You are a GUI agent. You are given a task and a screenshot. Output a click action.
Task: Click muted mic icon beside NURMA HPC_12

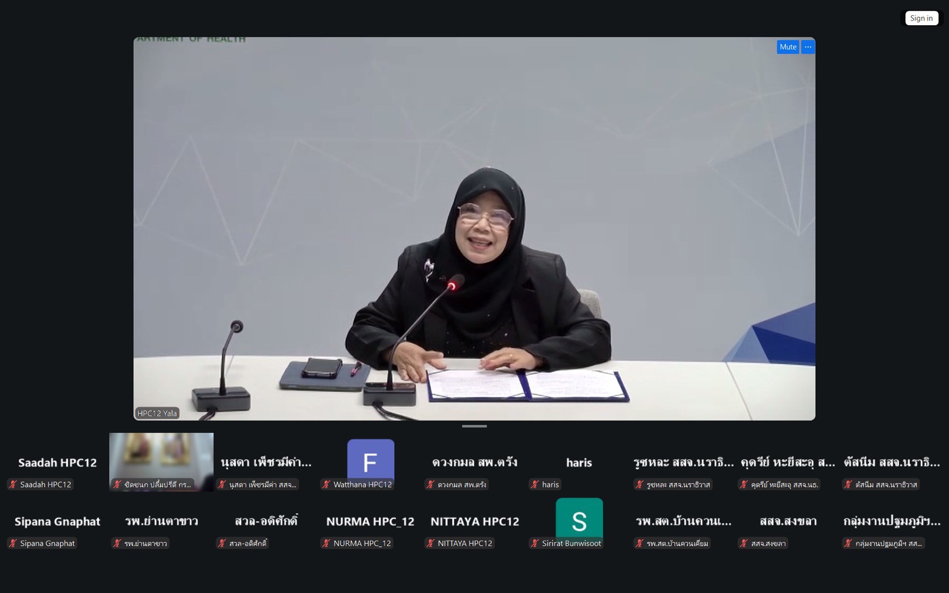click(326, 543)
